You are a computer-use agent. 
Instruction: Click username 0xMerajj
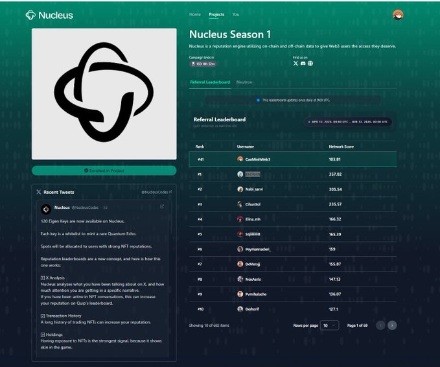click(x=253, y=265)
